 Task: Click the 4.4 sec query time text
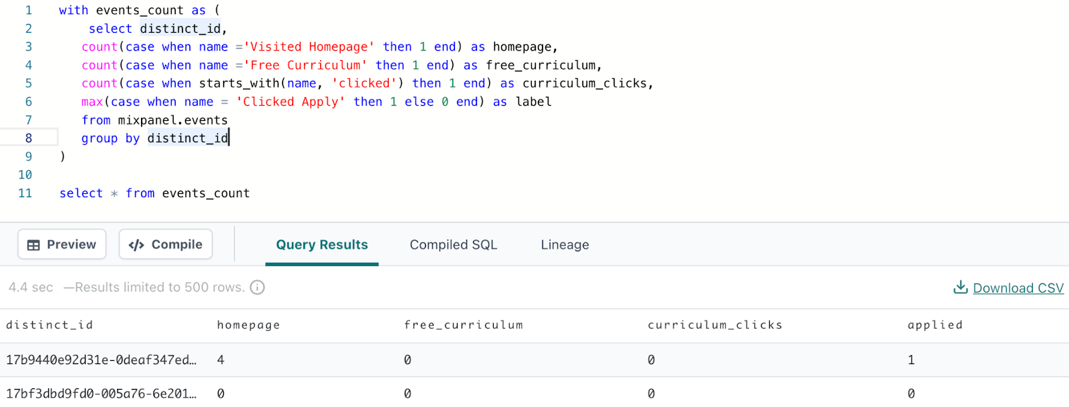click(31, 287)
